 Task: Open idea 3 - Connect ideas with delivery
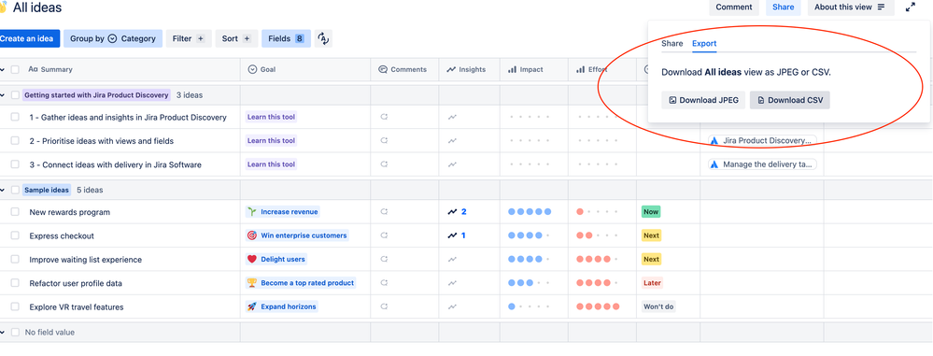tap(116, 164)
